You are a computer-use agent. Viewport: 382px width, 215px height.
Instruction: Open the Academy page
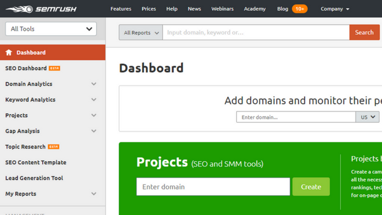255,9
